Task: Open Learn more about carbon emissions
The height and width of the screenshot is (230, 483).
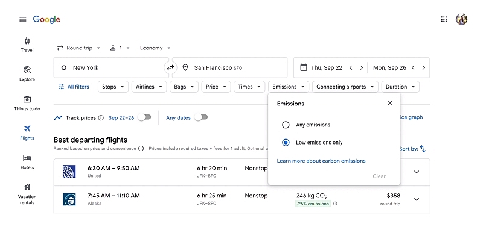Action: click(x=321, y=161)
